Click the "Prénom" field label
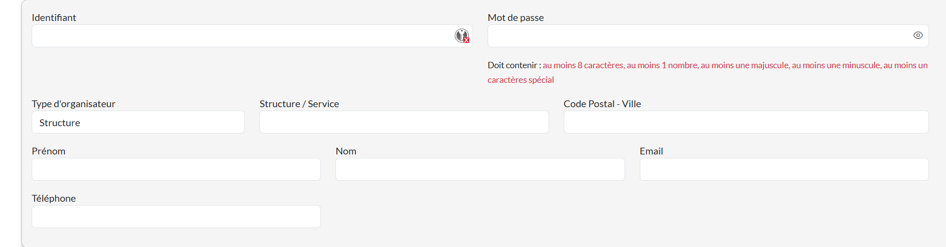 pyautogui.click(x=48, y=151)
